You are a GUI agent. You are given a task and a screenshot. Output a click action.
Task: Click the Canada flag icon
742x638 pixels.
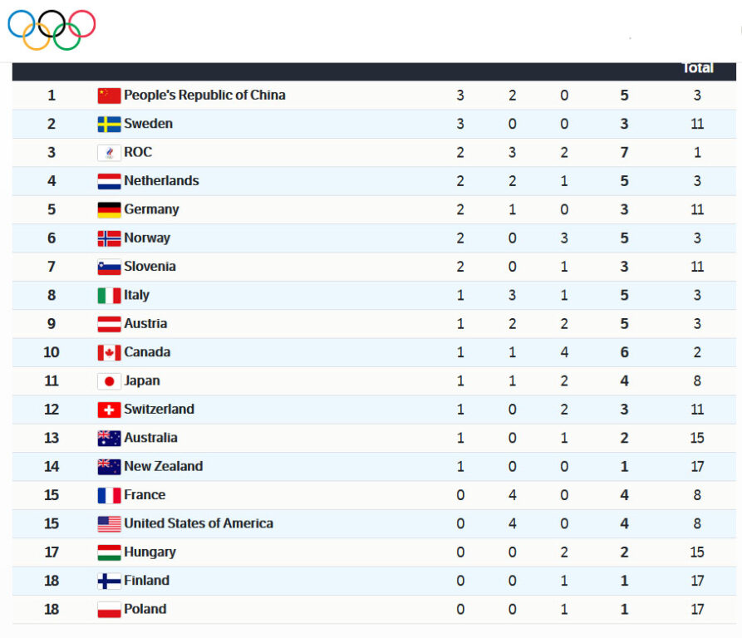tap(109, 352)
